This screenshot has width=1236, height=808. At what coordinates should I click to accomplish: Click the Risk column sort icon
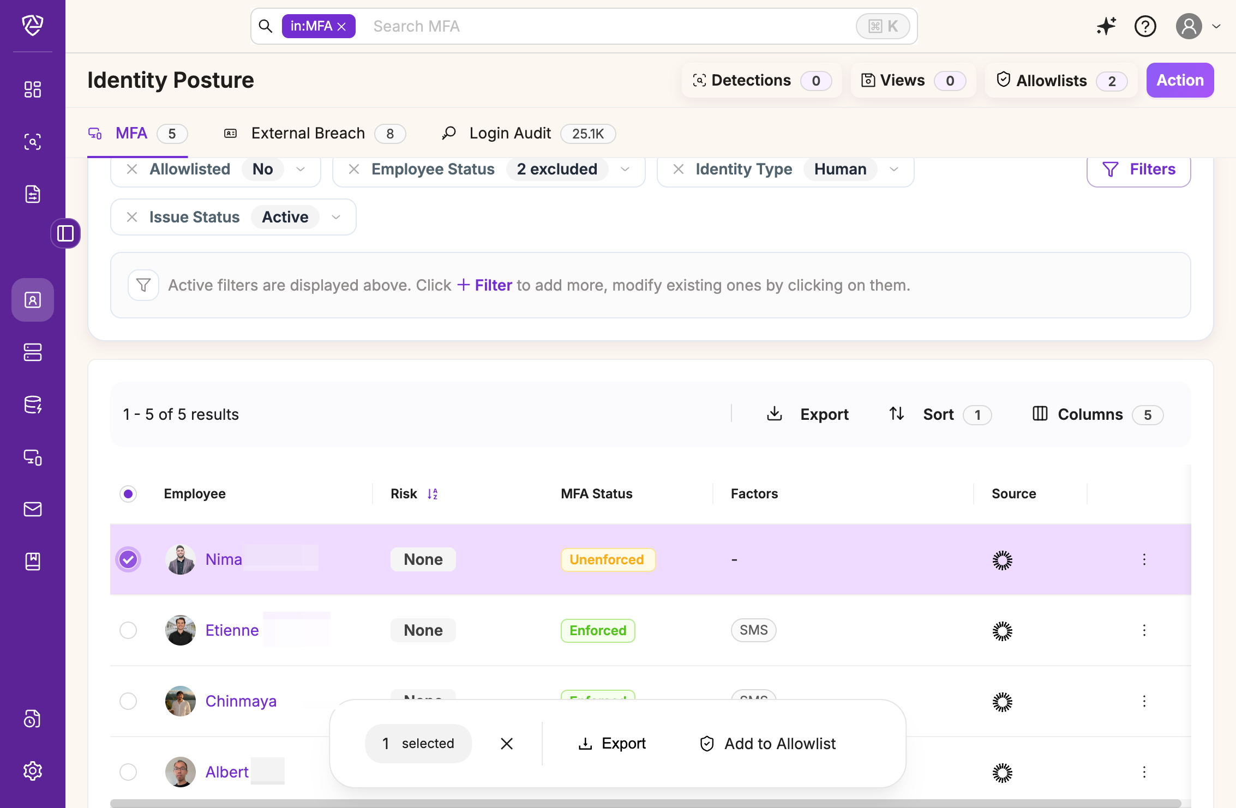point(433,494)
